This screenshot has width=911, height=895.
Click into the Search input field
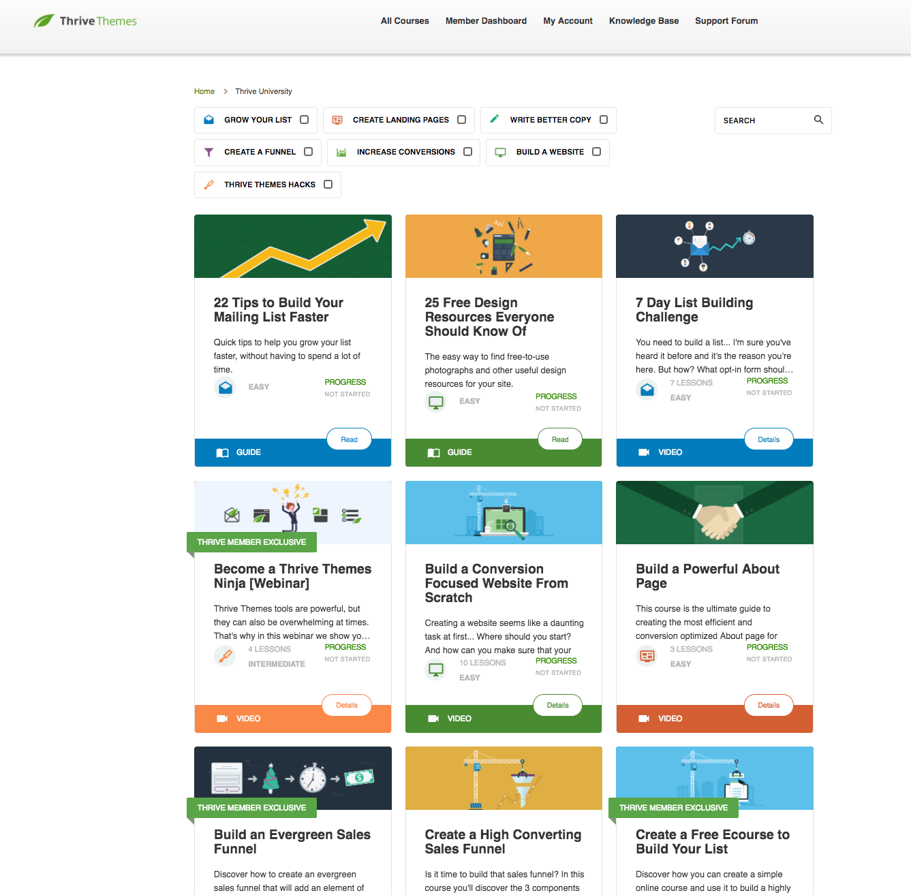point(763,121)
